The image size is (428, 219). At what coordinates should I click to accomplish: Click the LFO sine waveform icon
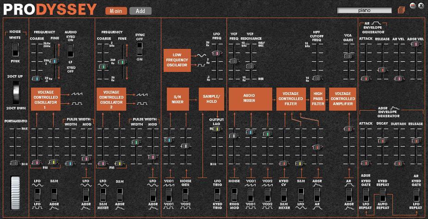pyautogui.click(x=202, y=55)
